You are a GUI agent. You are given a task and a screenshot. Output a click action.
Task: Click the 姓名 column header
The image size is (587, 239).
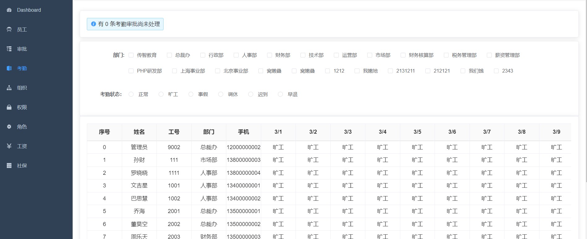coord(139,132)
